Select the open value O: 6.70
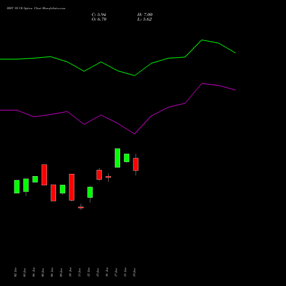The height and width of the screenshot is (286, 286). pos(99,19)
